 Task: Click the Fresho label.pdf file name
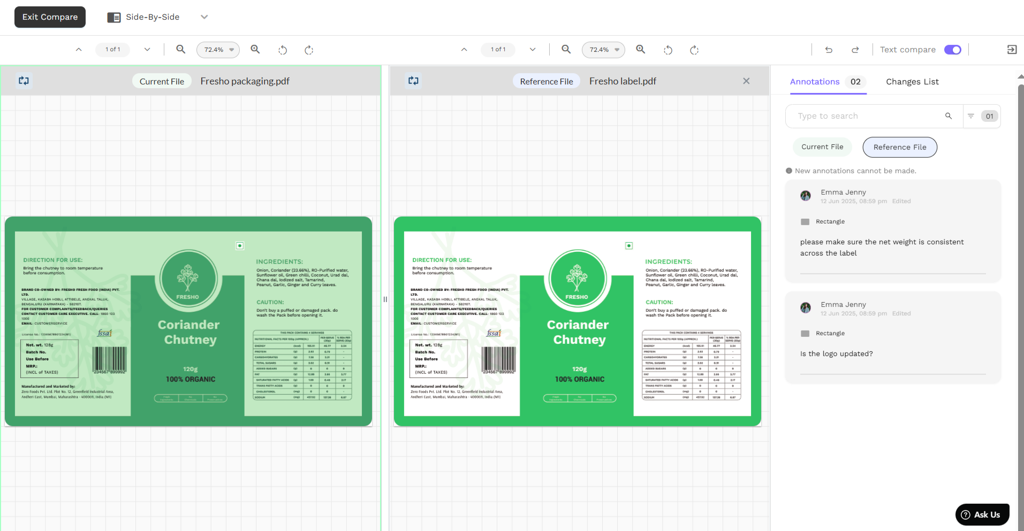pos(623,81)
